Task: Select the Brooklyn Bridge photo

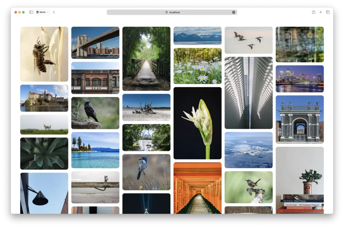Action: point(95,43)
